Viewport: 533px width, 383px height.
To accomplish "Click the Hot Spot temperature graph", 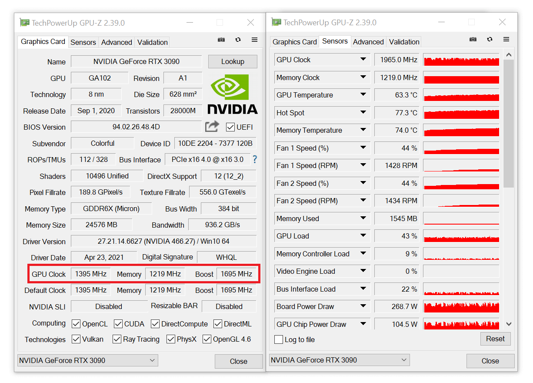I will click(461, 112).
